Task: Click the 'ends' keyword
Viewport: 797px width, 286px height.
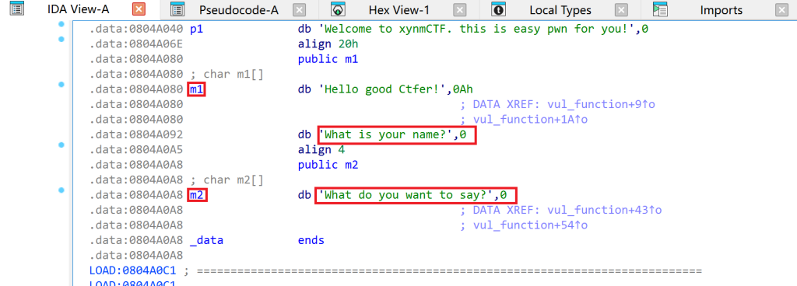Action: (x=311, y=240)
